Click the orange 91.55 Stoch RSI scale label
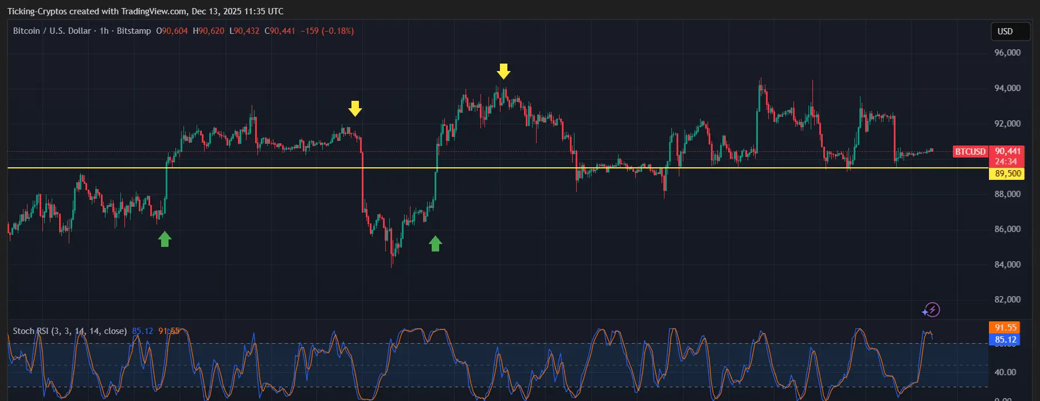1040x401 pixels. tap(1005, 328)
